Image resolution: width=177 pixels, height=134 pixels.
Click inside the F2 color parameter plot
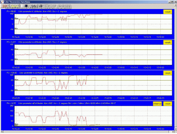click(93, 55)
